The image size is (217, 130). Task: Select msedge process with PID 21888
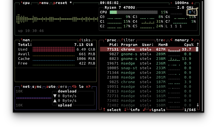[148, 77]
